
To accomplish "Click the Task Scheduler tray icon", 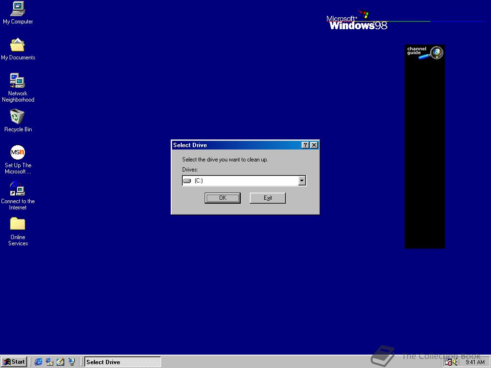I will [448, 362].
